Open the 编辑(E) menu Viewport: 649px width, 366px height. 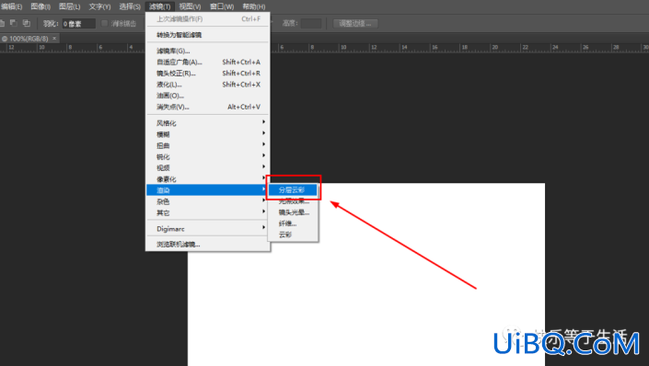pyautogui.click(x=12, y=6)
